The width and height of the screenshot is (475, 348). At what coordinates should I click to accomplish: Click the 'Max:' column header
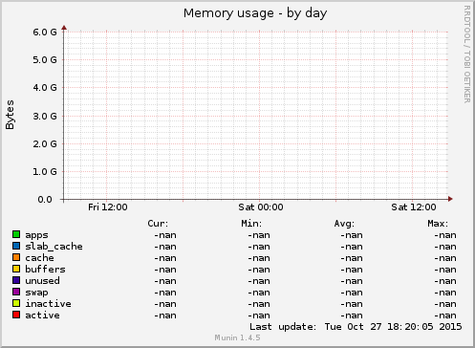438,224
